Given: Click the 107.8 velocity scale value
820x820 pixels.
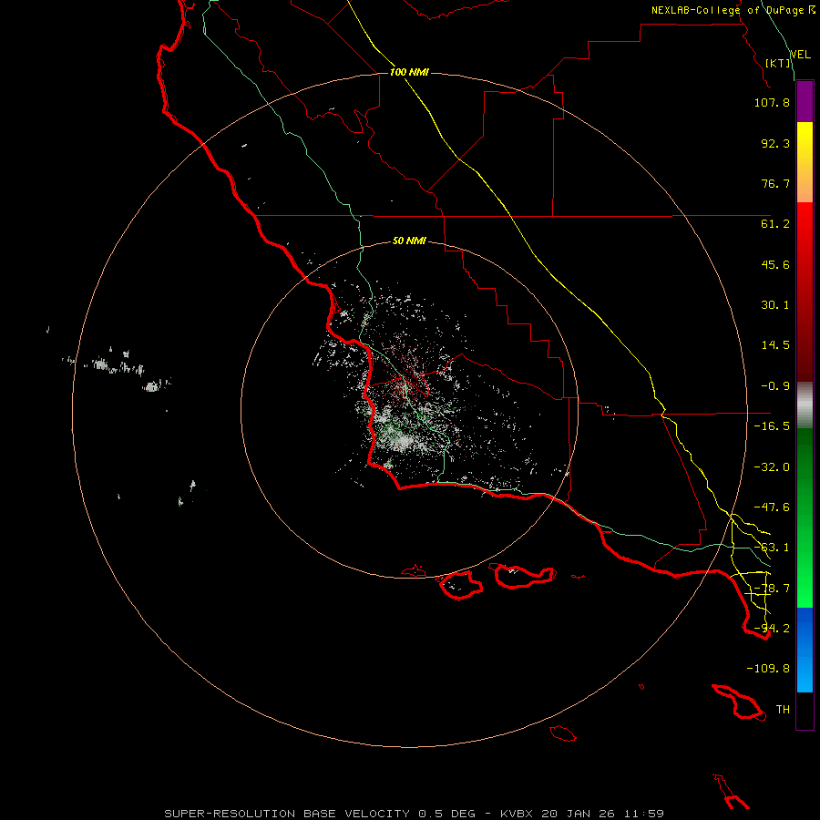Looking at the screenshot, I should 772,102.
